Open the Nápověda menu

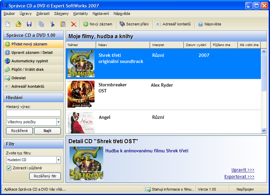pyautogui.click(x=122, y=14)
